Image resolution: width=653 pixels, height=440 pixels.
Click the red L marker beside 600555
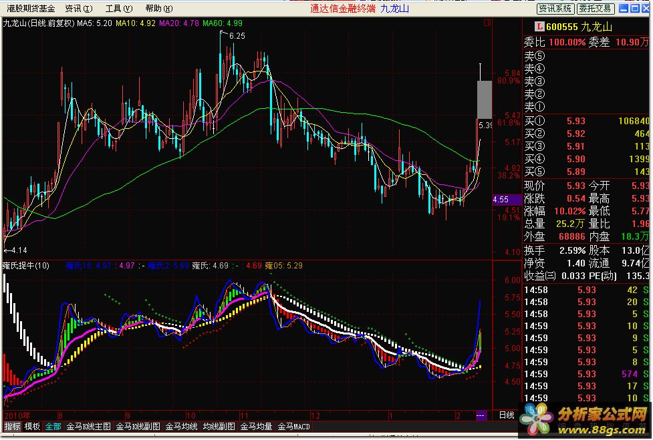tap(539, 27)
